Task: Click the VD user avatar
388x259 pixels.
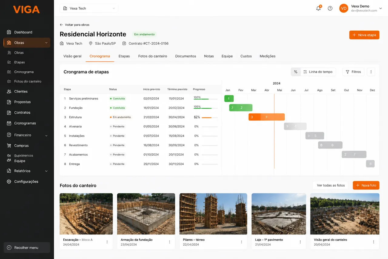Action: tap(344, 8)
